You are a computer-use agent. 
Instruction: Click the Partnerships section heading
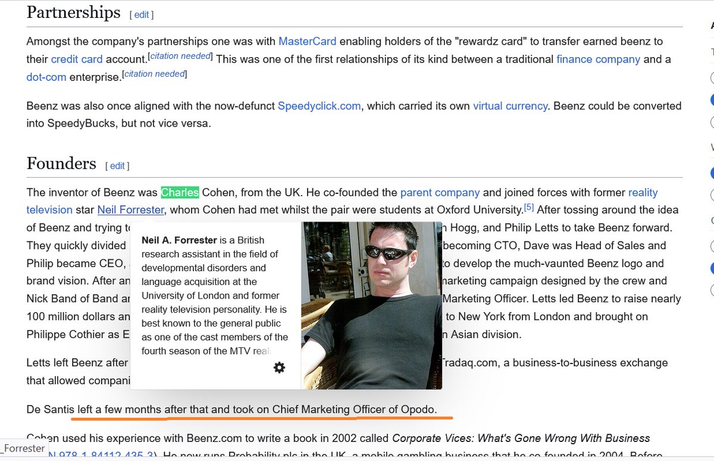click(x=74, y=12)
